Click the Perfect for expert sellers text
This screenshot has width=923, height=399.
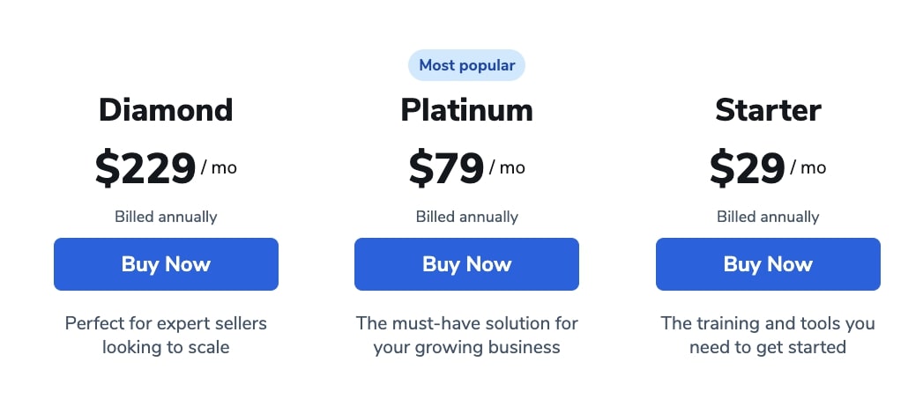(x=166, y=323)
